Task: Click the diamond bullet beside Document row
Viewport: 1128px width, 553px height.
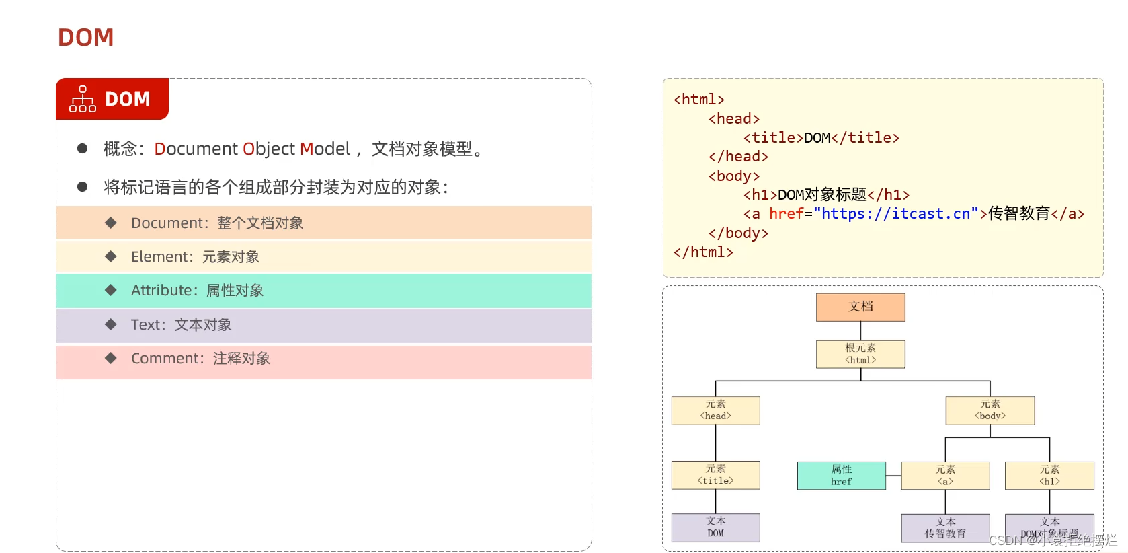Action: point(111,223)
